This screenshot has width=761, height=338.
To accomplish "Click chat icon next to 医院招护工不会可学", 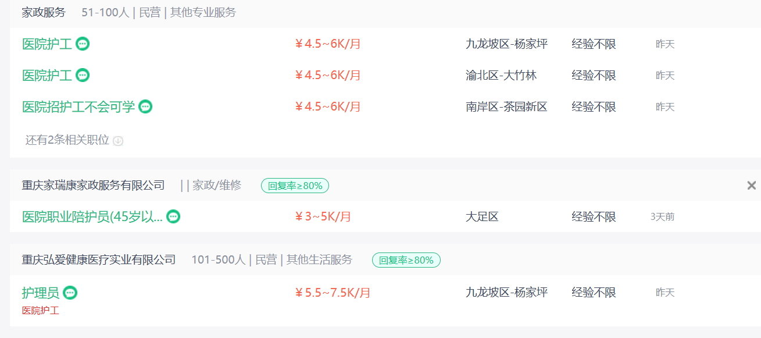I will [x=145, y=106].
